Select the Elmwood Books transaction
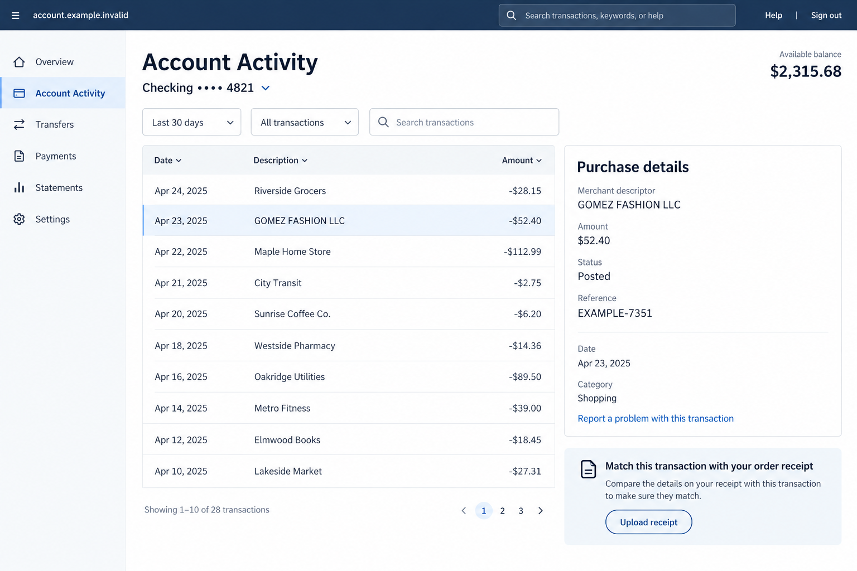This screenshot has width=857, height=571. tap(349, 440)
